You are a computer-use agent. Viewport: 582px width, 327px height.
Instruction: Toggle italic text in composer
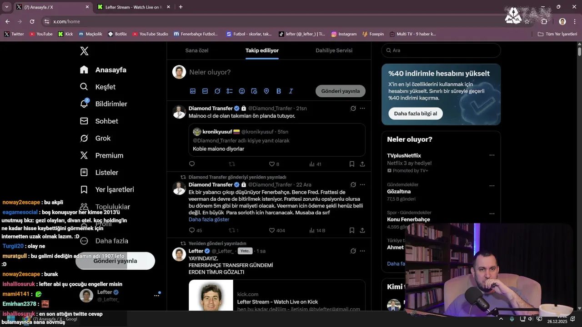coord(291,91)
